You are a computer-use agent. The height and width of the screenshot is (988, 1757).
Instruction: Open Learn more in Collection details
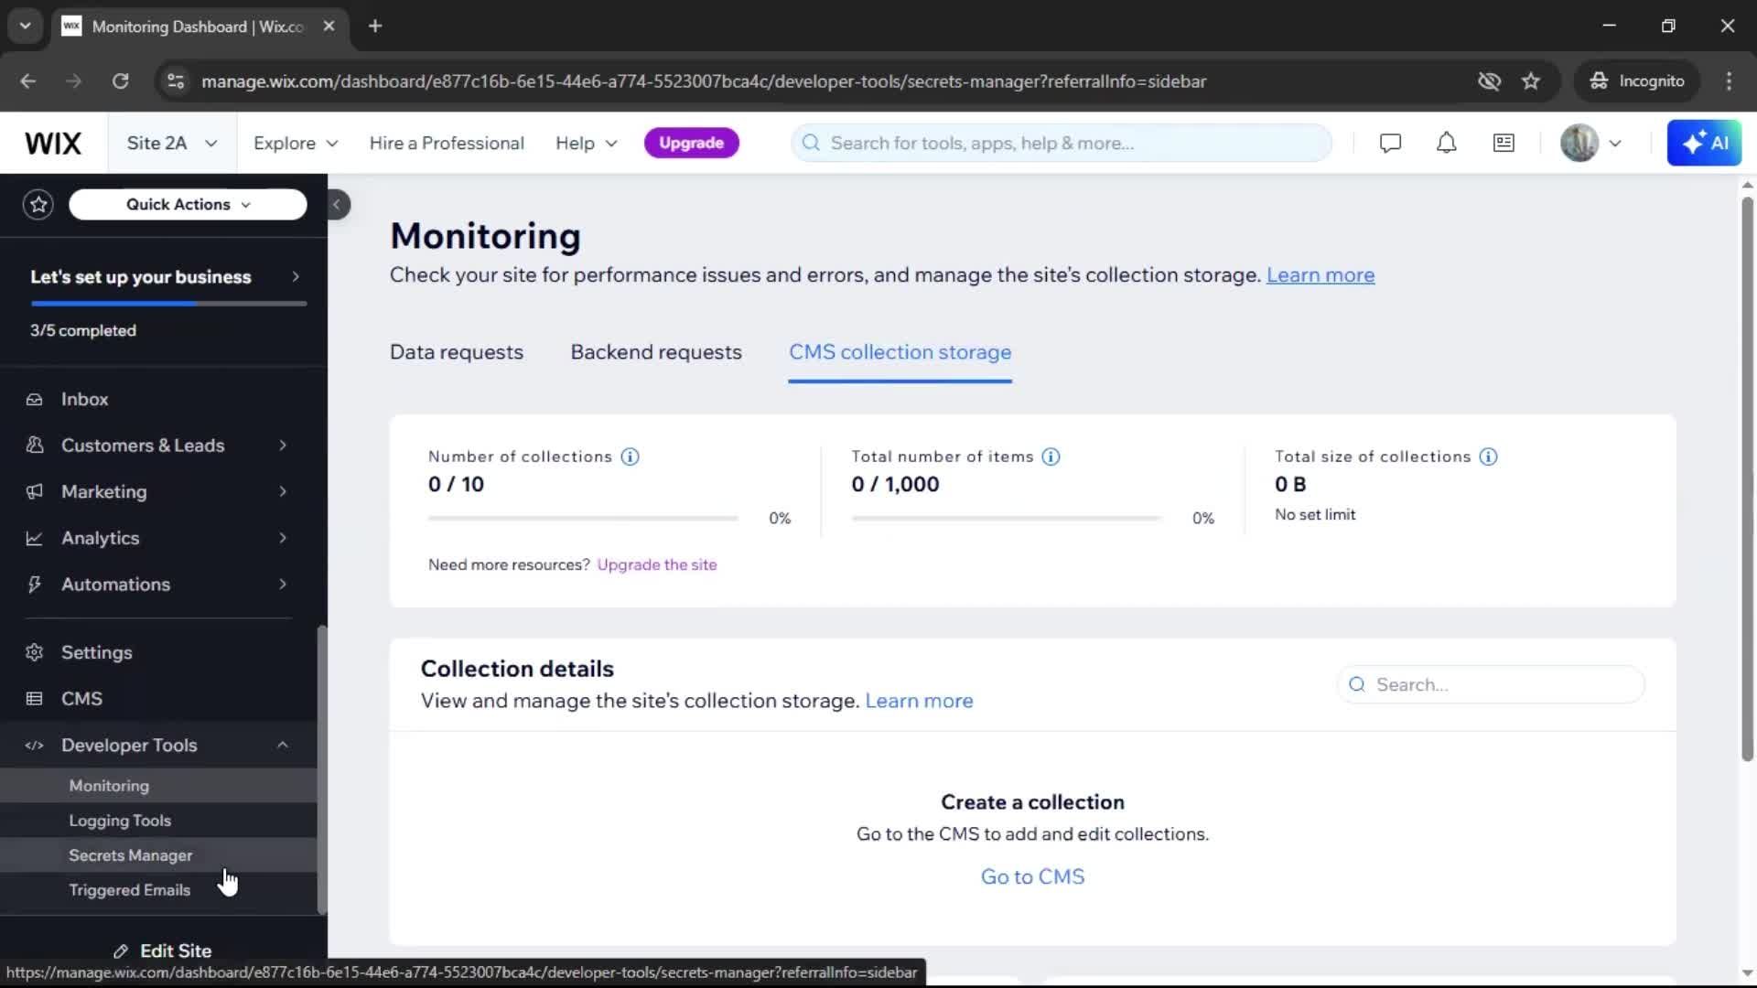click(x=919, y=702)
